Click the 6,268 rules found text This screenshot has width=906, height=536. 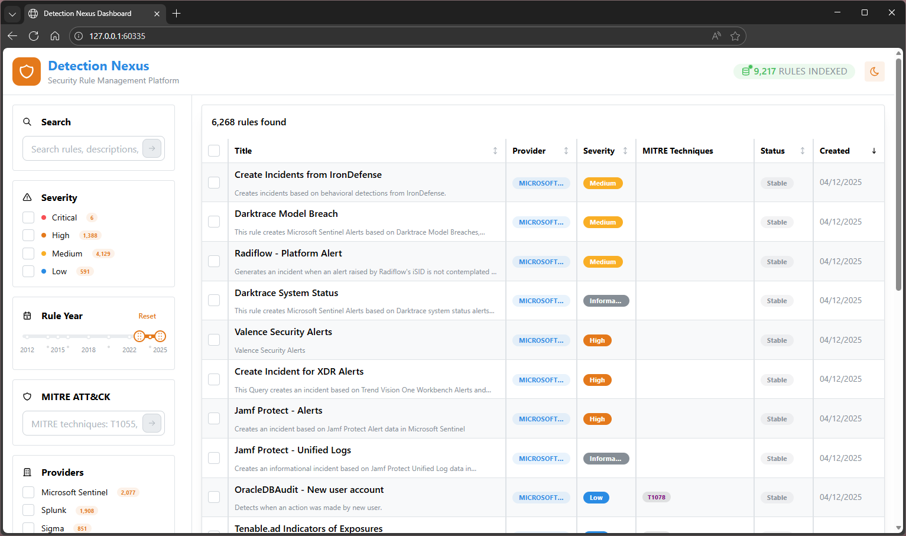249,122
